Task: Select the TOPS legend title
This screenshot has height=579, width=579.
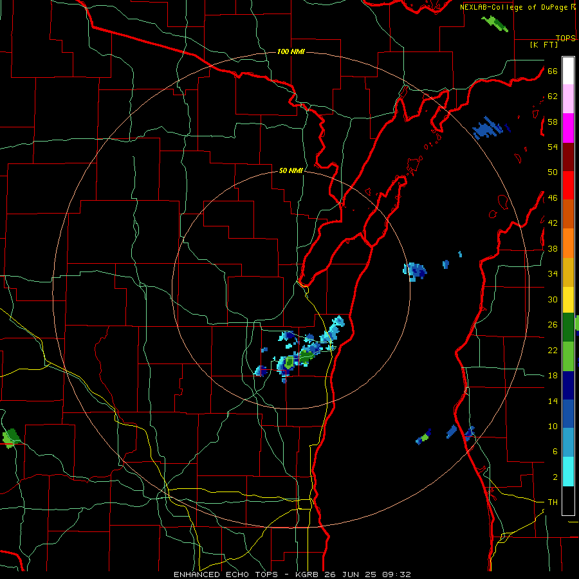Action: click(565, 38)
